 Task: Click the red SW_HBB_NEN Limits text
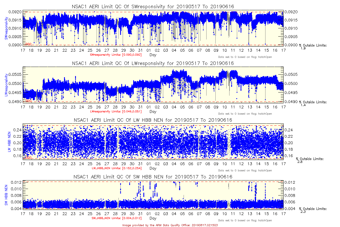117,218
